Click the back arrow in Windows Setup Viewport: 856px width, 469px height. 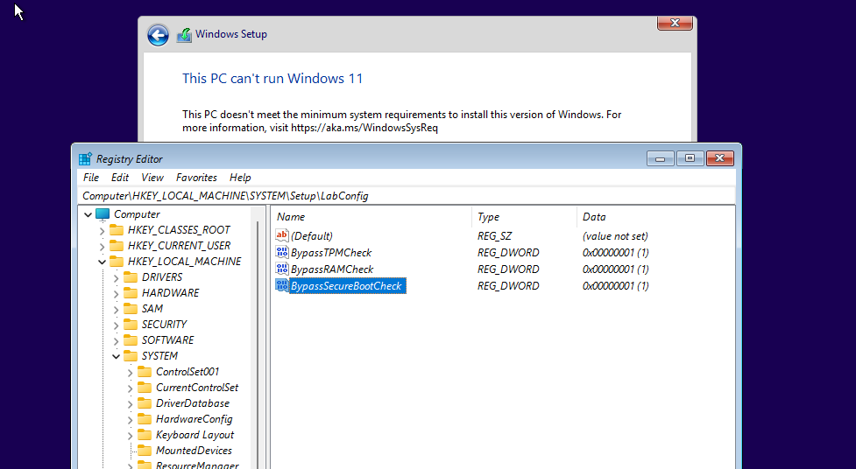click(x=158, y=36)
